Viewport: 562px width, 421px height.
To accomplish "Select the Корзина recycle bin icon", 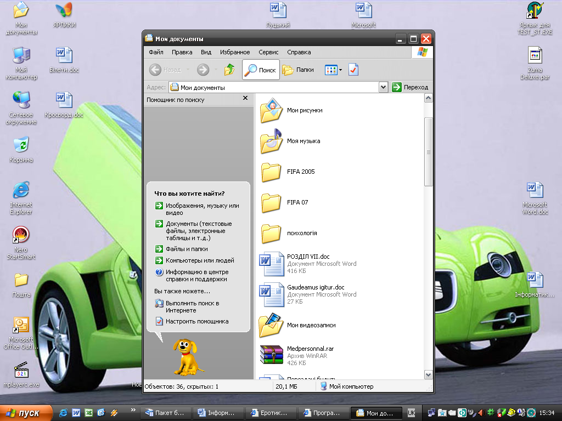I will [21, 150].
